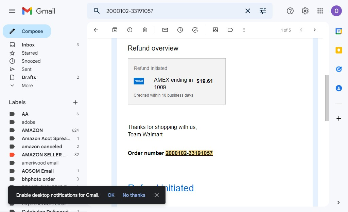
Task: Click the Gmail logo
Action: coord(39,11)
